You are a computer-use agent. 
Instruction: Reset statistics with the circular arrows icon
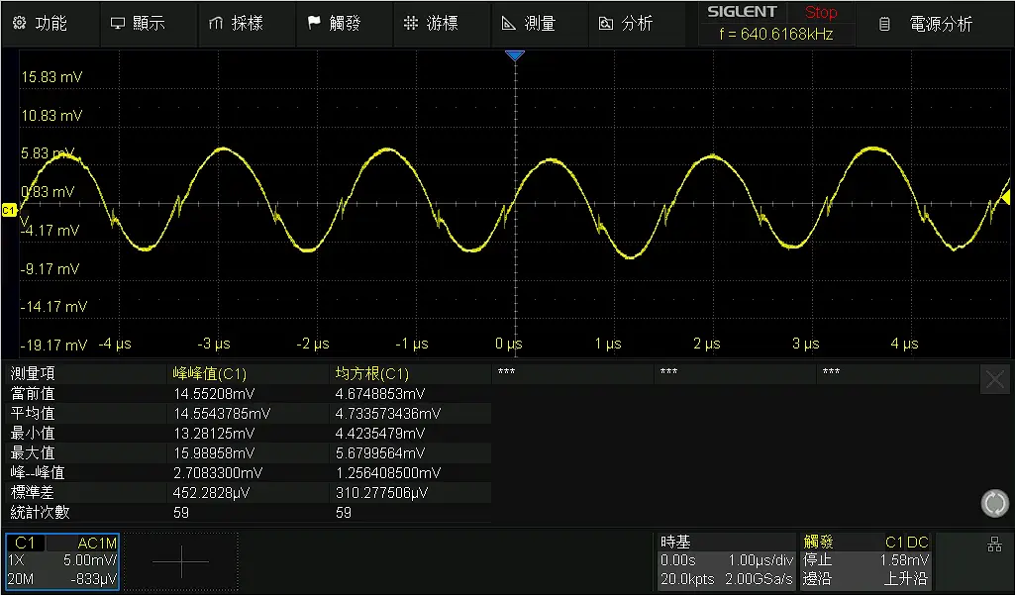coord(994,503)
